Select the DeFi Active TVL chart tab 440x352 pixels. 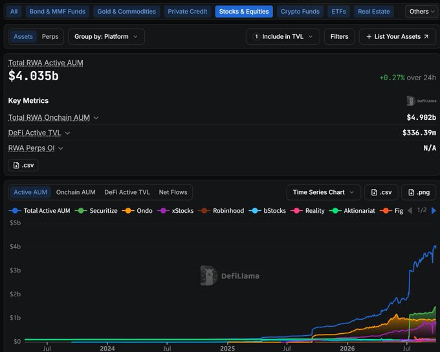(127, 192)
